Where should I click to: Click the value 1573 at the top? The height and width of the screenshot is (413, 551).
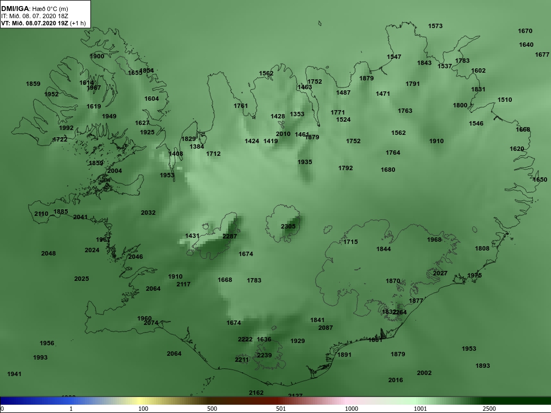point(435,26)
